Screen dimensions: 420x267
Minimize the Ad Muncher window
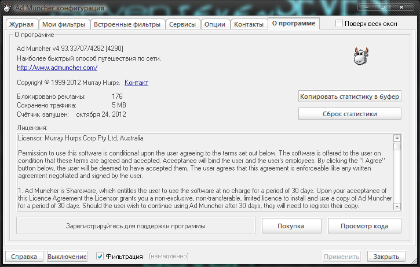click(x=367, y=7)
